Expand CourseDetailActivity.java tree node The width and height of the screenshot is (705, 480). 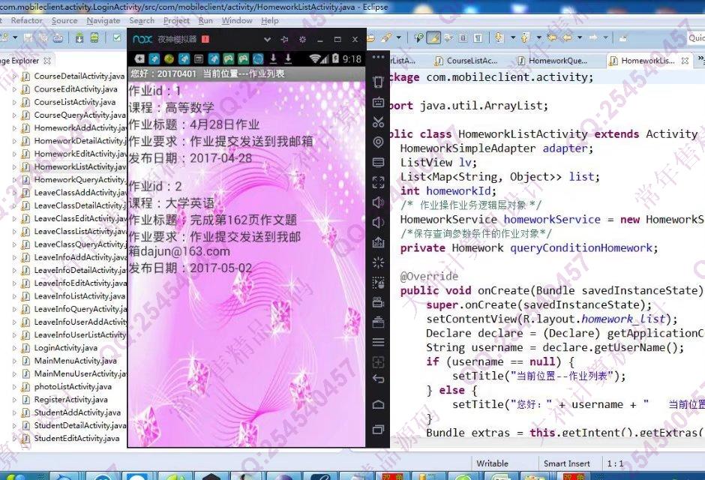14,76
